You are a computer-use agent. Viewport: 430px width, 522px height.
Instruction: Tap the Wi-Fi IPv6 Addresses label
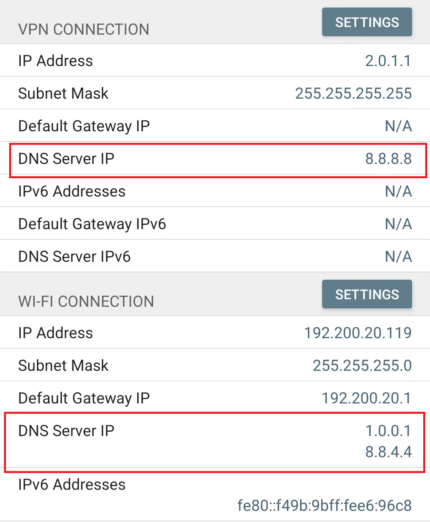tap(72, 485)
